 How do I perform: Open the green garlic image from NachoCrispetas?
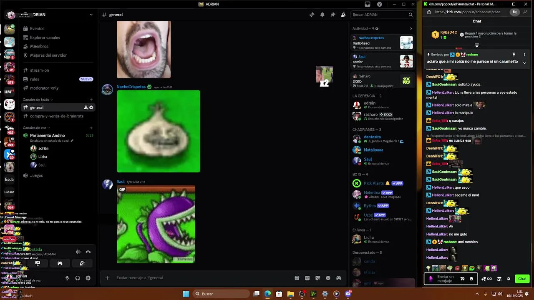(159, 131)
